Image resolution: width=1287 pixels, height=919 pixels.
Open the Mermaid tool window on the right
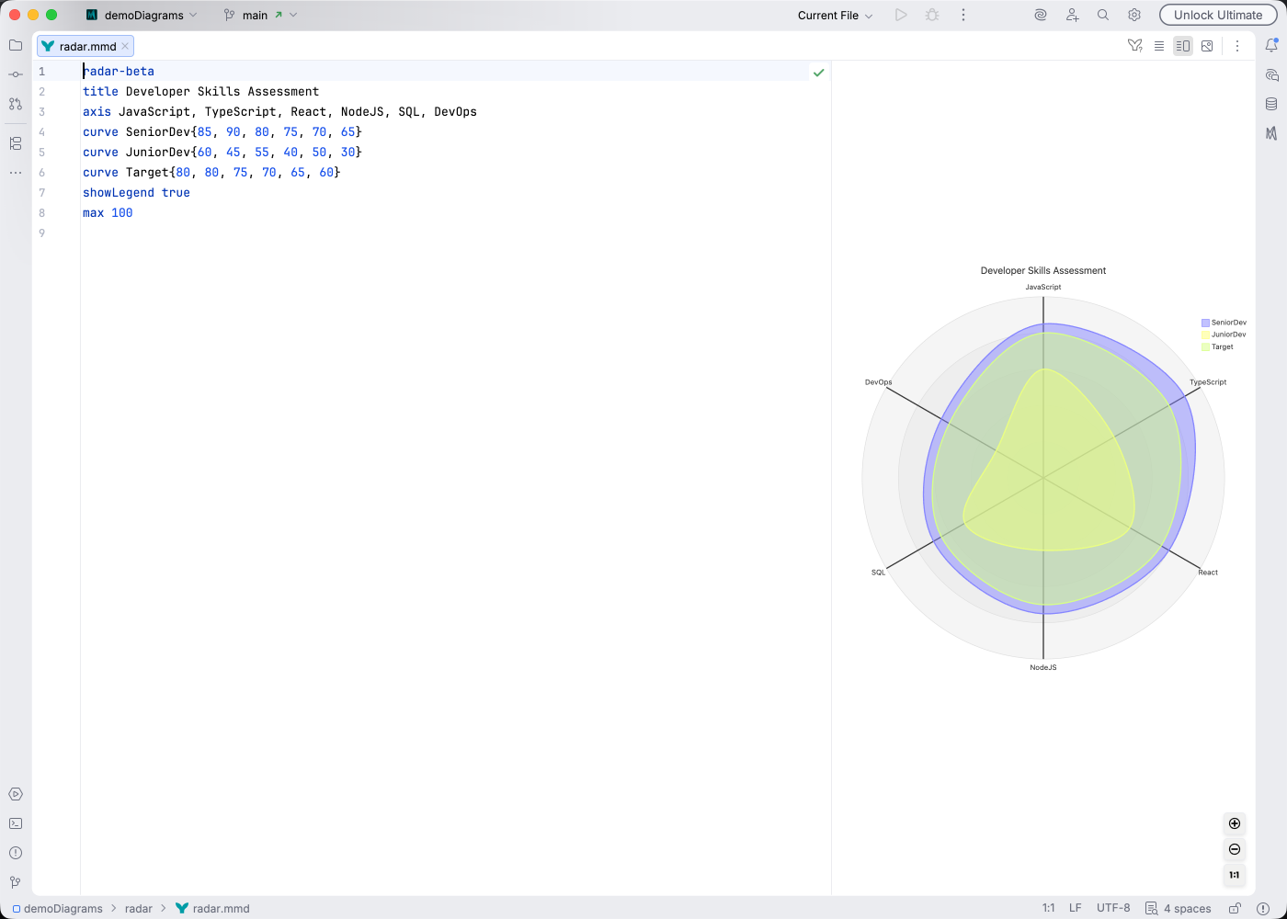[x=1272, y=135]
